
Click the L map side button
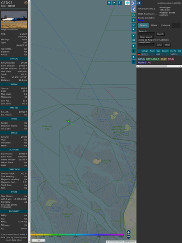tap(133, 20)
